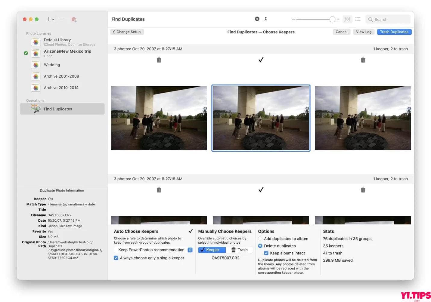
Task: Switch to grid view layout
Action: 347,19
